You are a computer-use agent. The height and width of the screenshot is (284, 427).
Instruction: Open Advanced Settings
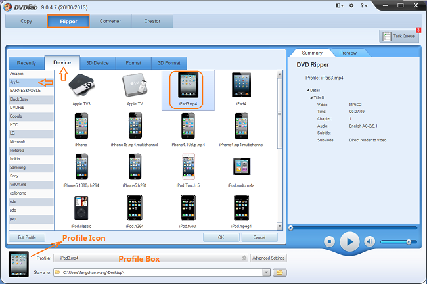[269, 258]
